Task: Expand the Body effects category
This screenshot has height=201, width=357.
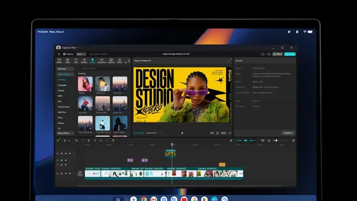Action: (65, 133)
